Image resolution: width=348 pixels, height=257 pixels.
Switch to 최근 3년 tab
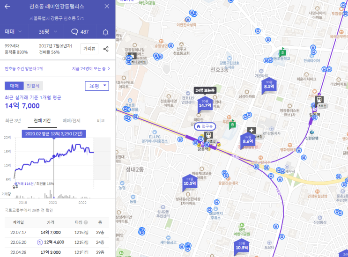pyautogui.click(x=13, y=120)
